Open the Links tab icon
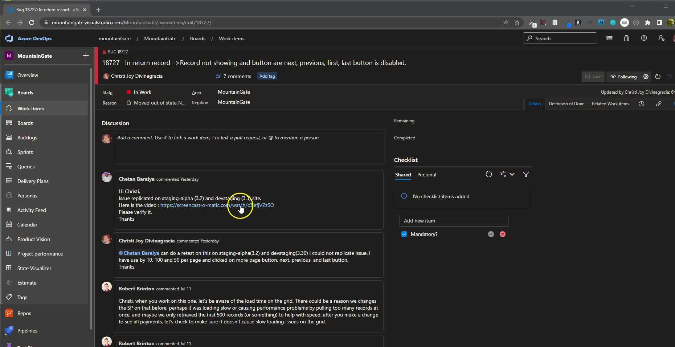This screenshot has width=675, height=347. coord(658,104)
